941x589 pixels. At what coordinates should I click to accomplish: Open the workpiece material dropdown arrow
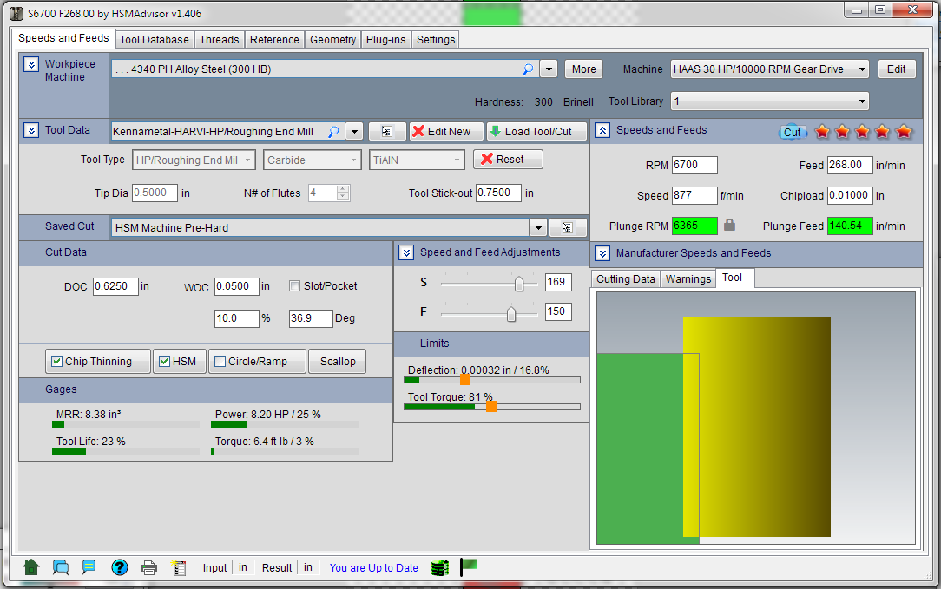tap(549, 69)
